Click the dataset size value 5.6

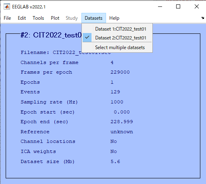115,161
